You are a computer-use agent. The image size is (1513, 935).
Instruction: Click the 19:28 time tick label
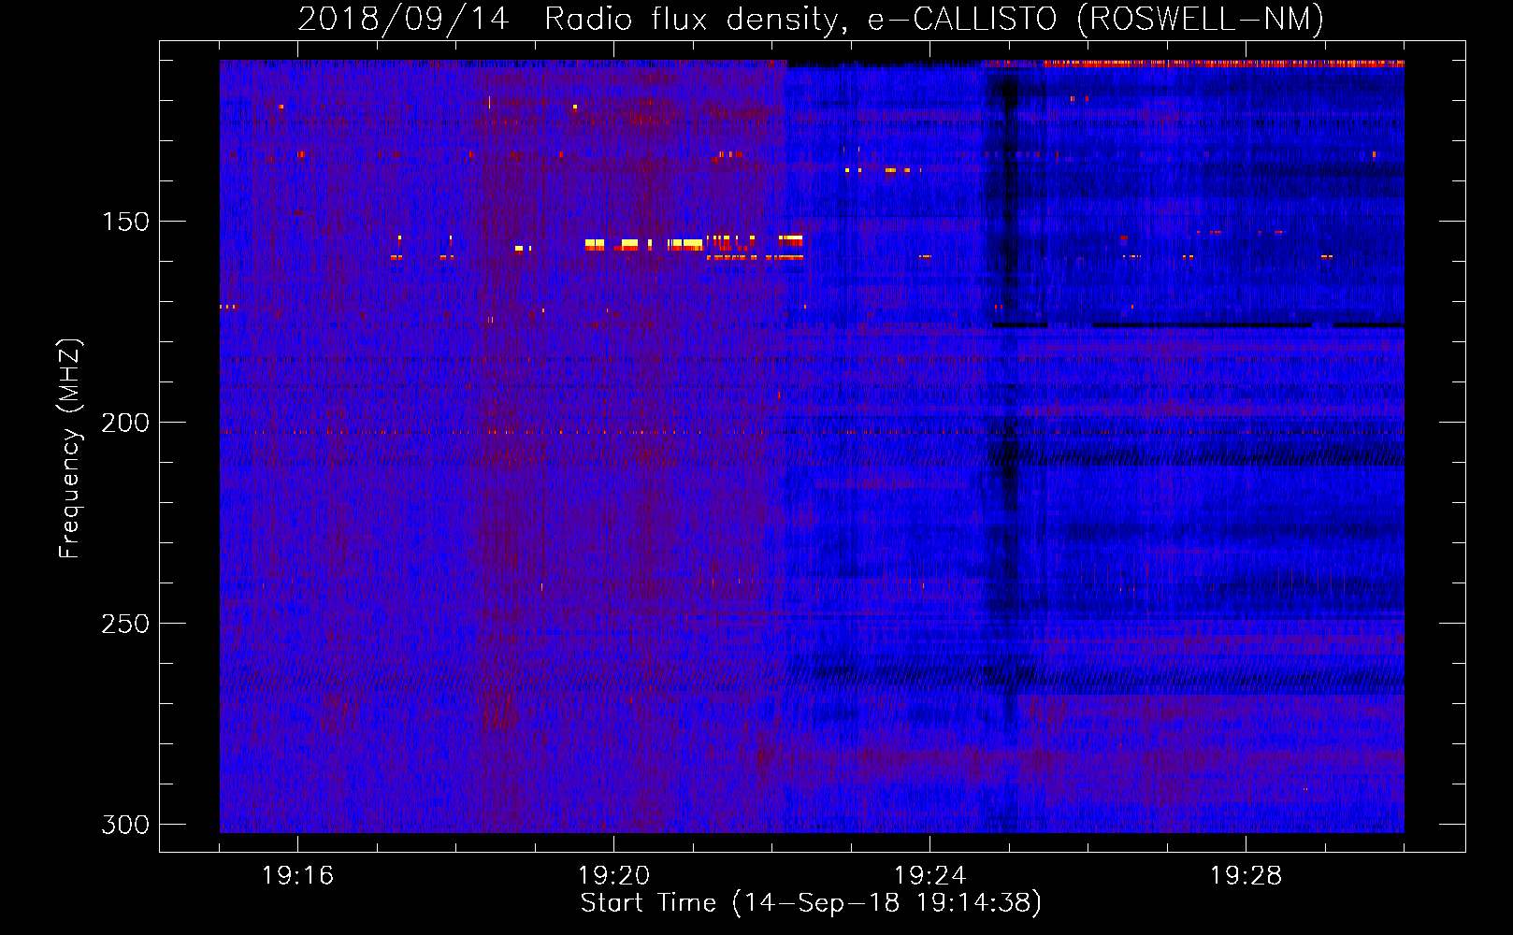pyautogui.click(x=1246, y=876)
